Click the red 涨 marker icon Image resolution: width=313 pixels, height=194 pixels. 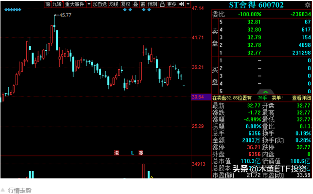tap(141, 153)
